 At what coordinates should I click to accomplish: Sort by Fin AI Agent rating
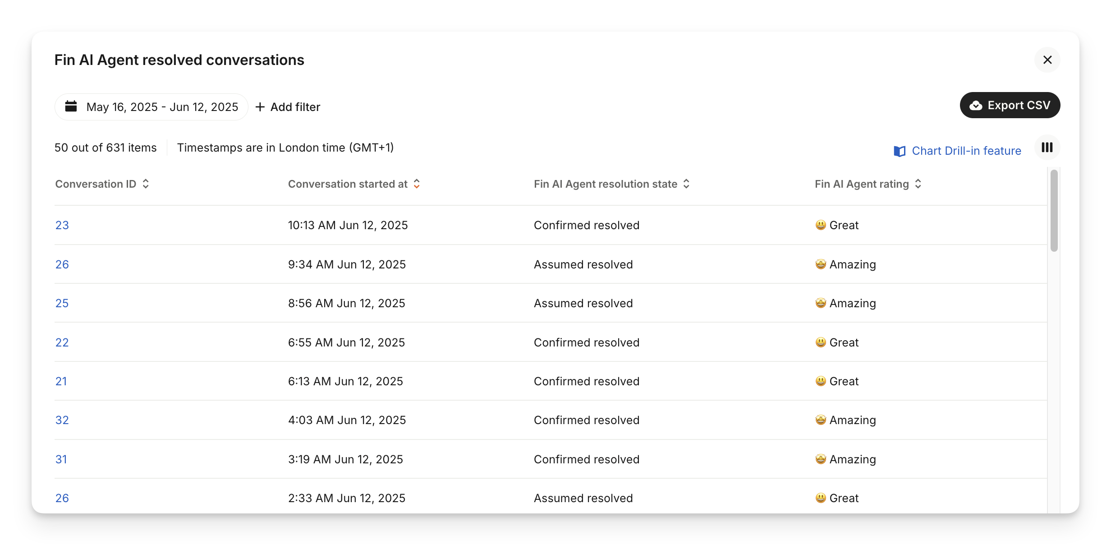click(918, 184)
